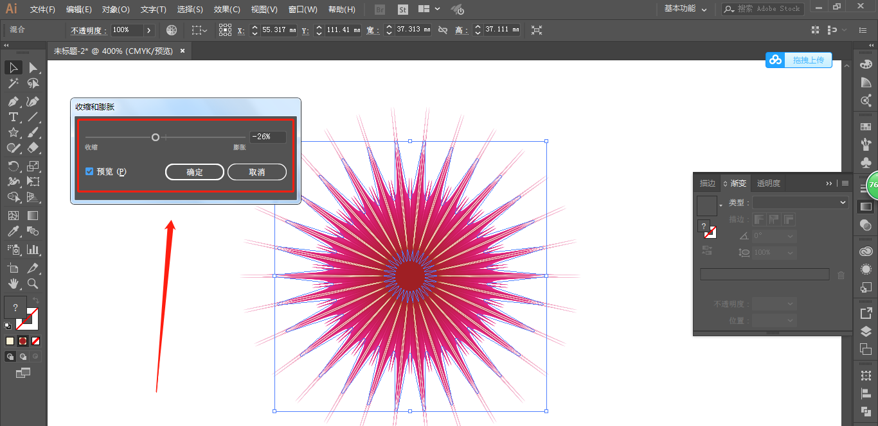878x426 pixels.
Task: Activate the Gradient tool in toolbox
Action: click(x=33, y=216)
